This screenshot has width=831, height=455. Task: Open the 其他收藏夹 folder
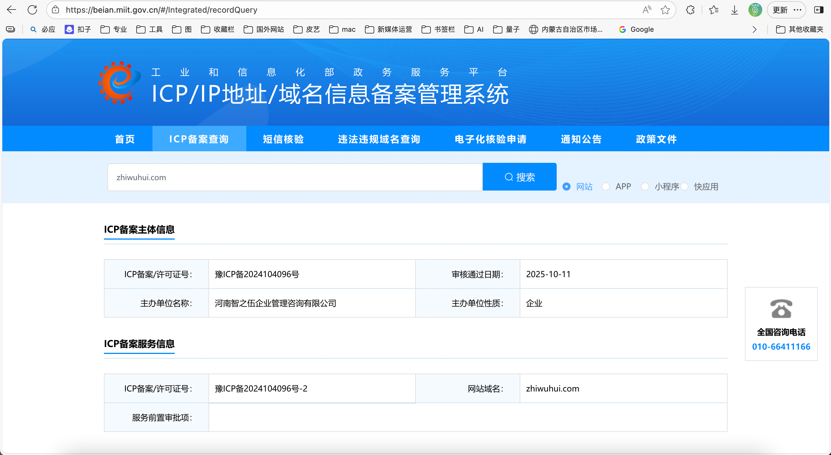pos(800,29)
